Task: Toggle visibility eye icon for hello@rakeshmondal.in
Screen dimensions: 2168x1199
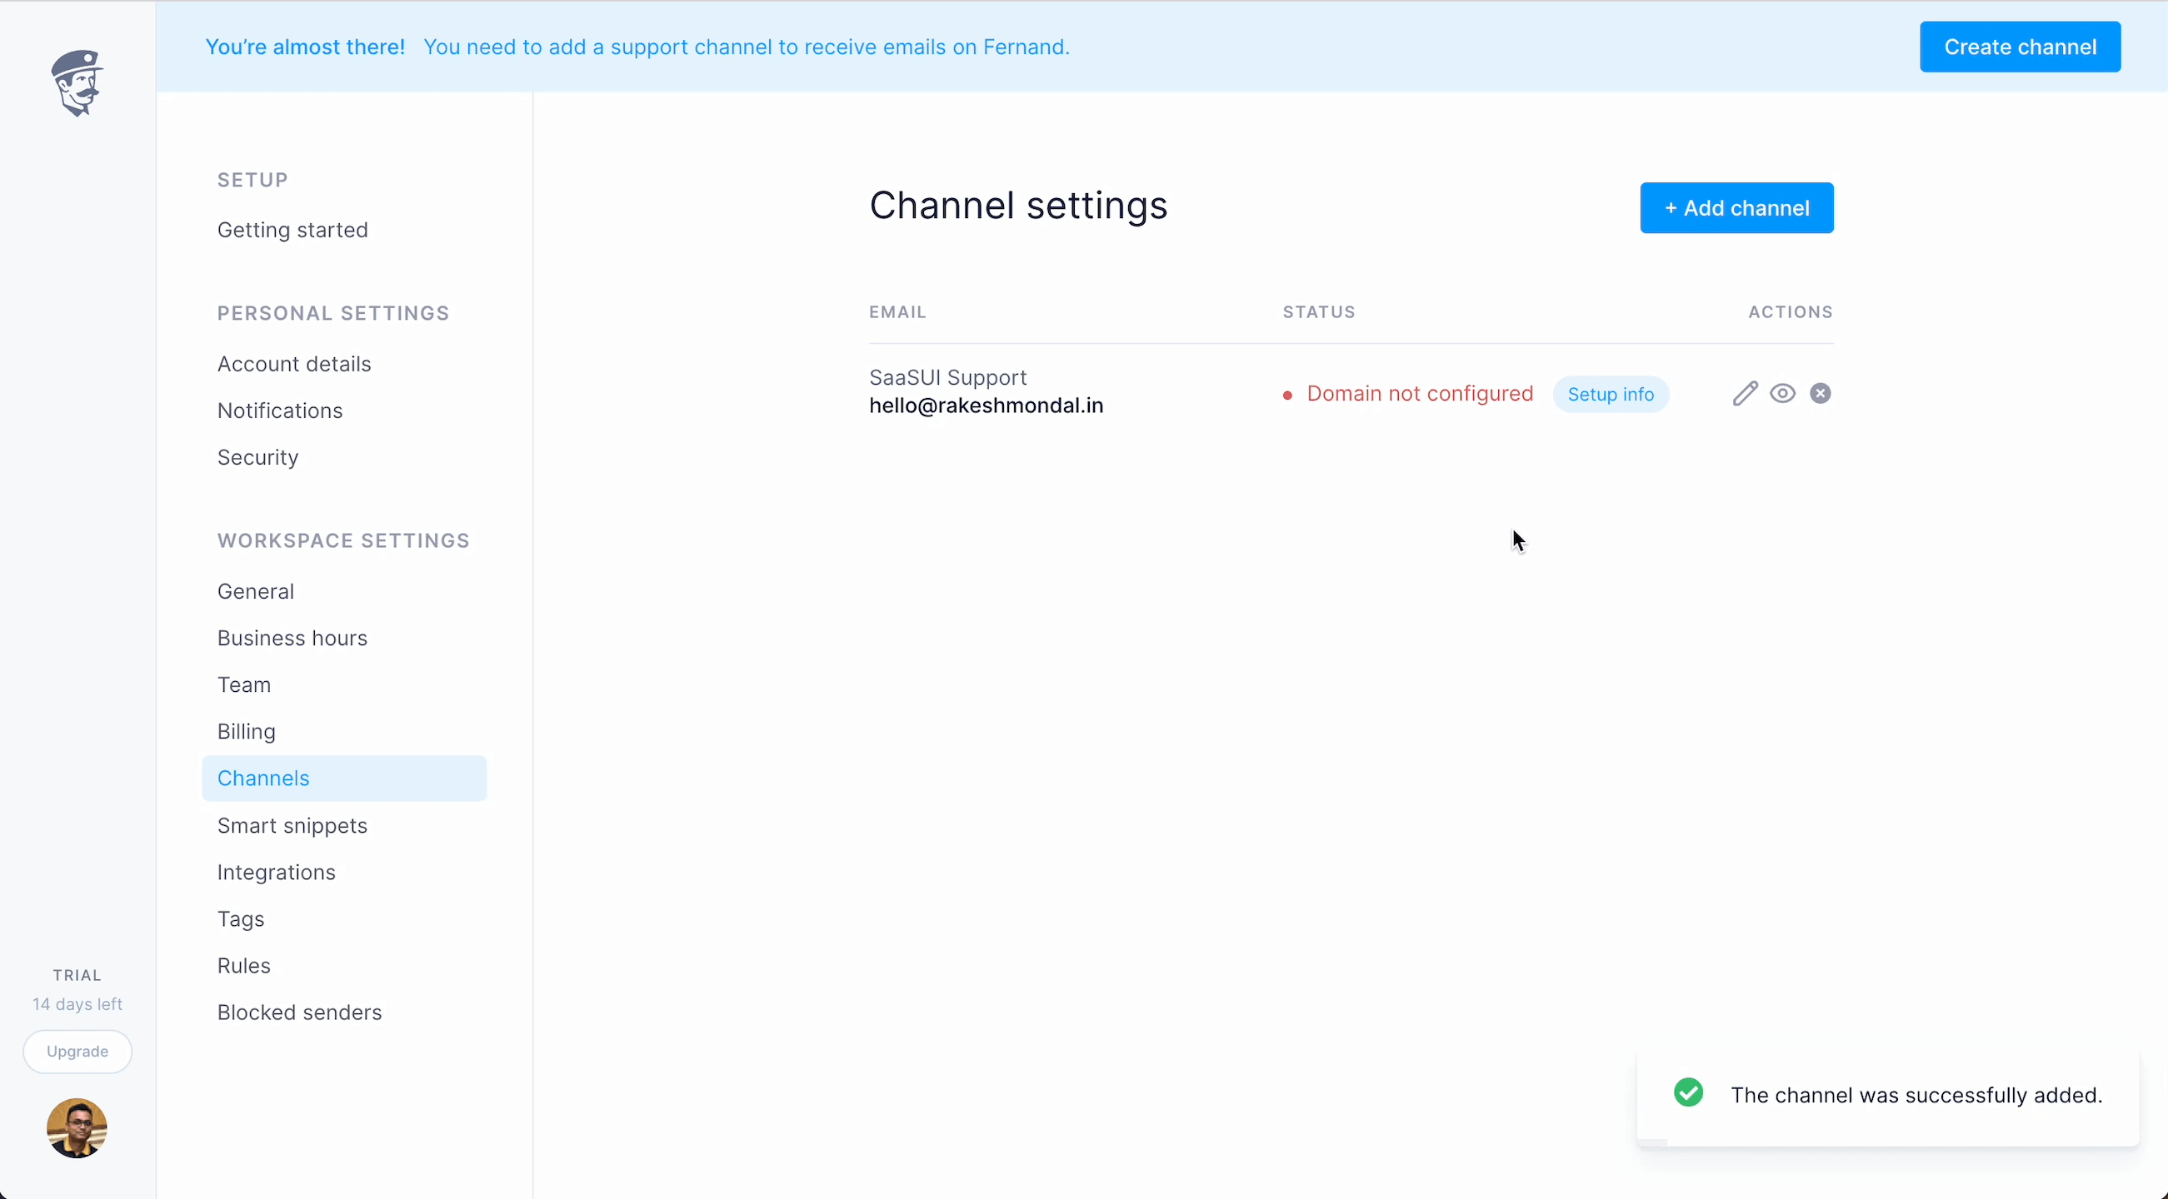Action: pos(1782,394)
